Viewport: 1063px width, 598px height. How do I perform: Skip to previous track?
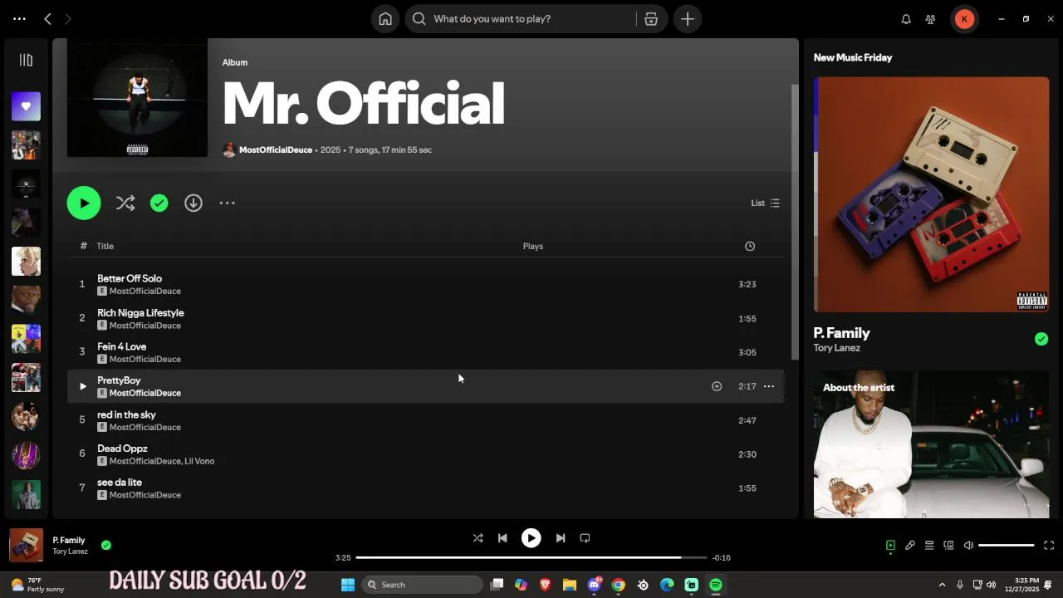502,538
